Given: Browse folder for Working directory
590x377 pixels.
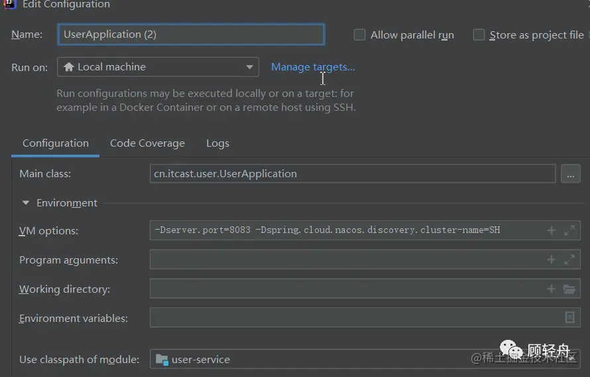Looking at the screenshot, I should pos(569,289).
